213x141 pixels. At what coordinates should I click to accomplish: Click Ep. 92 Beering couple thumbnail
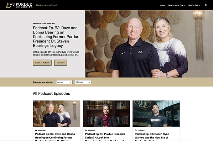coord(56,114)
